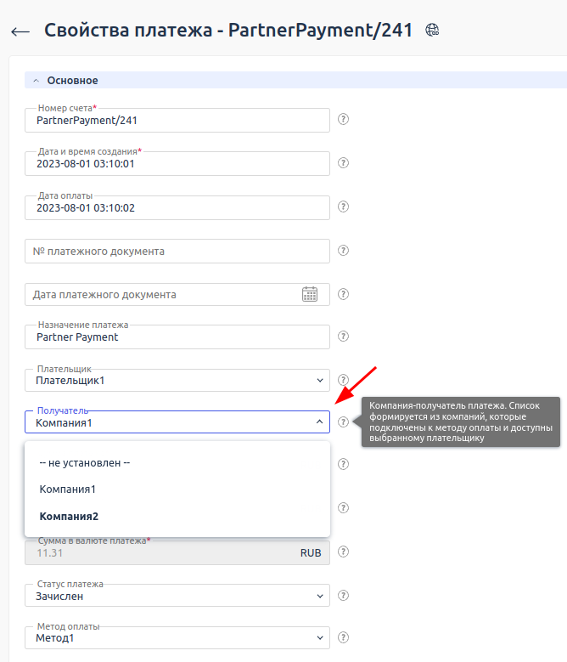Image resolution: width=567 pixels, height=662 pixels.
Task: Click help icon next to Дата оплаты
Action: (x=344, y=207)
